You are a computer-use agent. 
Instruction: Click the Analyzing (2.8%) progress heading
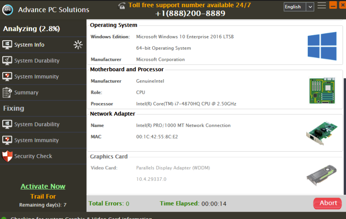[x=31, y=29]
